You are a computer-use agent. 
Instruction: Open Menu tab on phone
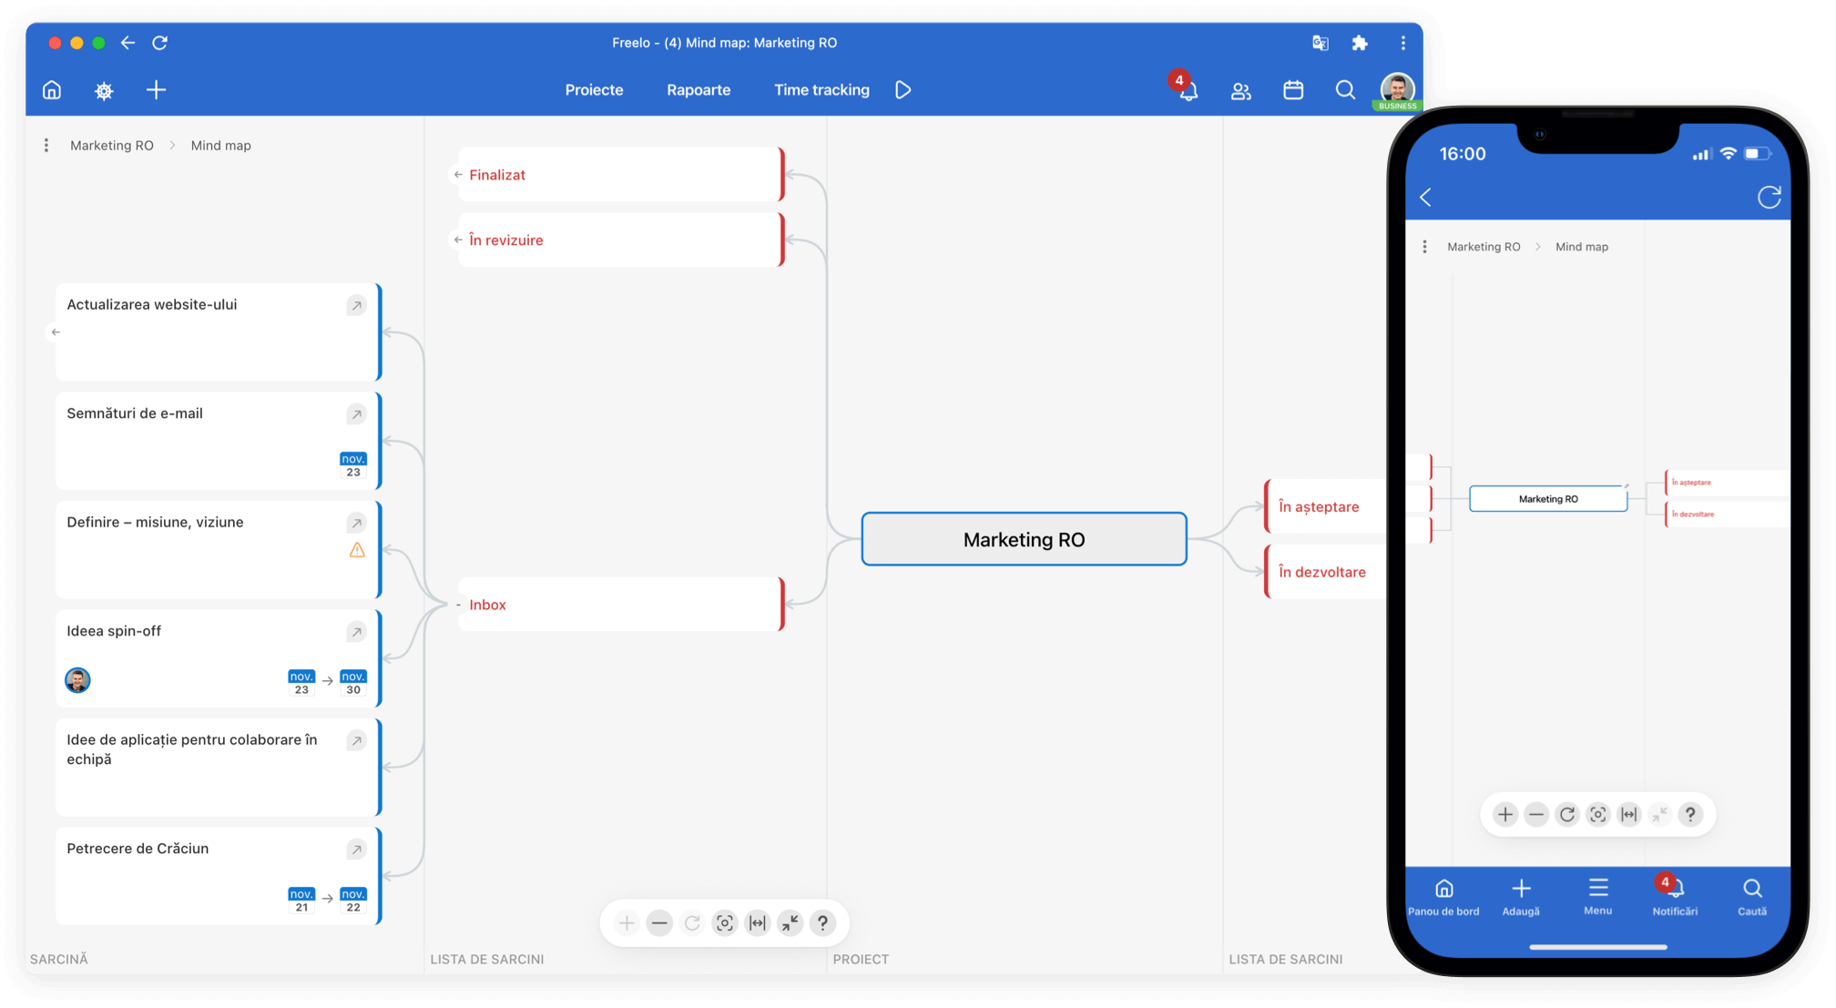click(x=1597, y=897)
